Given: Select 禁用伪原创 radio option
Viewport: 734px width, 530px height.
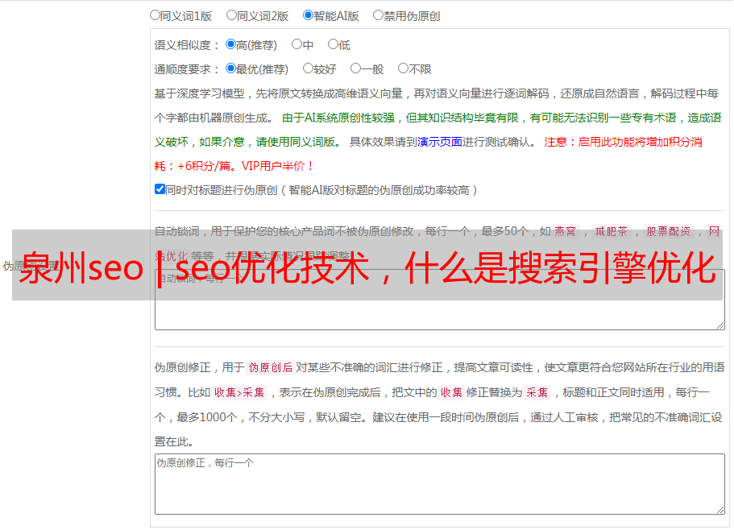Looking at the screenshot, I should 378,15.
